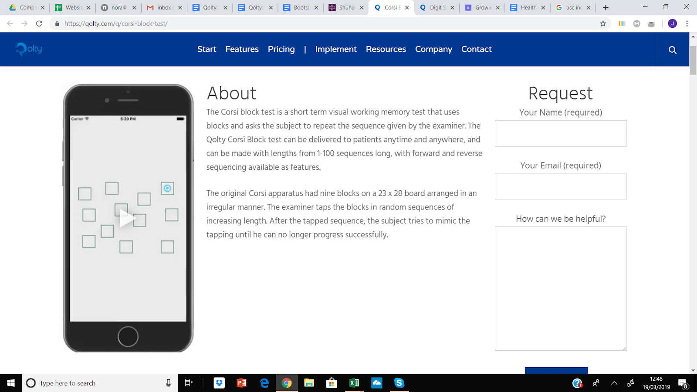Open a new browser tab
This screenshot has width=697, height=392.
[x=606, y=7]
